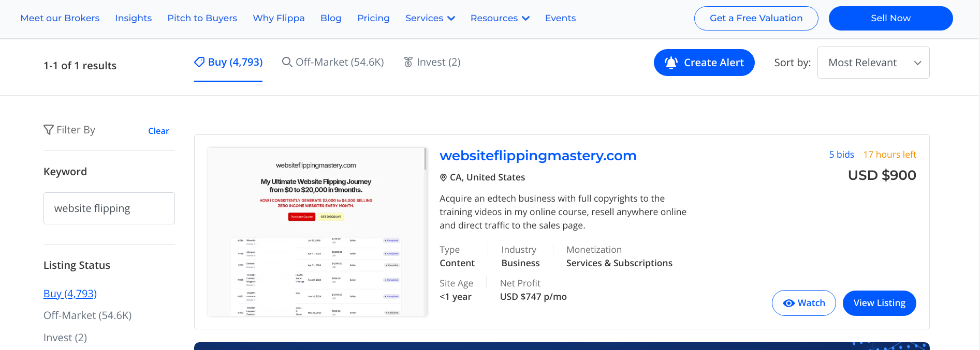The height and width of the screenshot is (350, 980).
Task: Go to Insights link
Action: (134, 18)
